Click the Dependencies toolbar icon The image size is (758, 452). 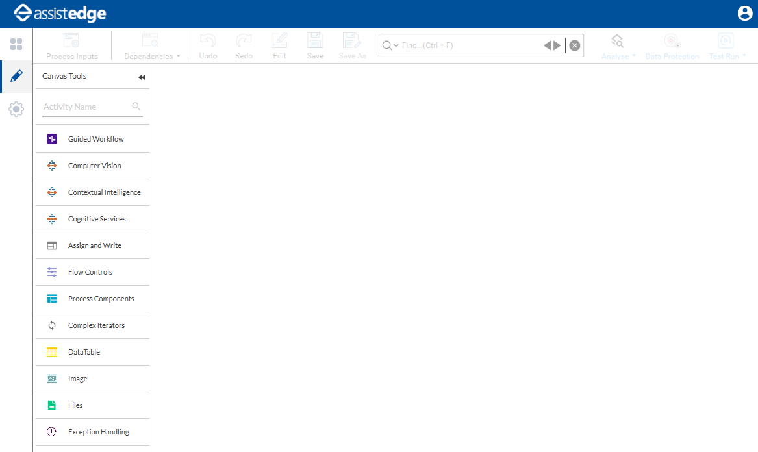point(150,41)
